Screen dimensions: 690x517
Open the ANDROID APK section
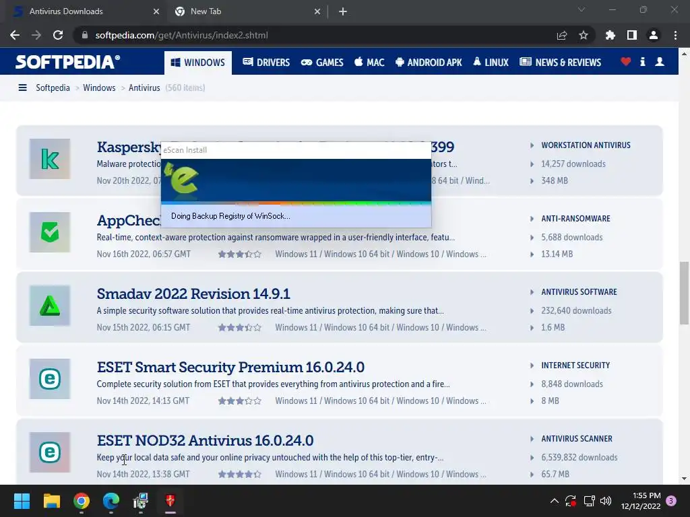(x=429, y=63)
